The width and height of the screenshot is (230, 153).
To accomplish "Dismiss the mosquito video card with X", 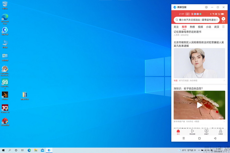I will (x=224, y=121).
